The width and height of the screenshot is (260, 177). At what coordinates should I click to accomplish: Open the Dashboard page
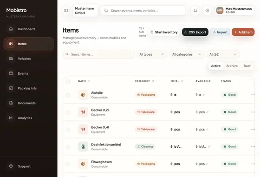[28, 29]
